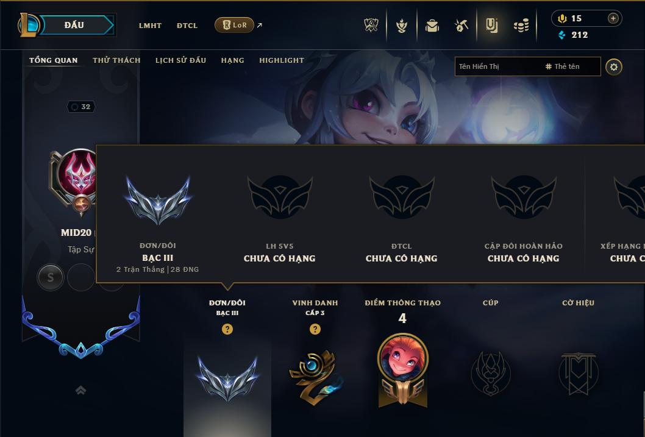Click the mastery champion Điểm Thông Thạo emblem
The width and height of the screenshot is (645, 437).
[403, 370]
